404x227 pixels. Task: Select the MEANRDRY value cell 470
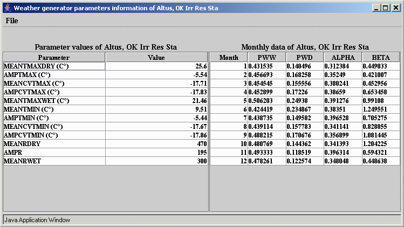[156, 144]
